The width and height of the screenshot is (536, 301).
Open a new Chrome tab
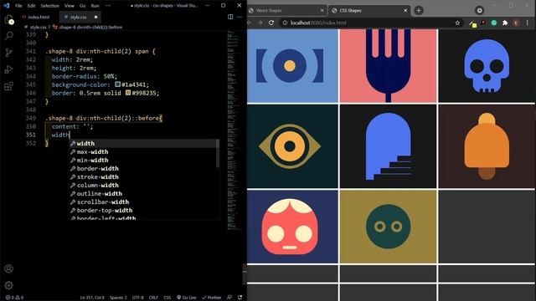click(x=419, y=10)
